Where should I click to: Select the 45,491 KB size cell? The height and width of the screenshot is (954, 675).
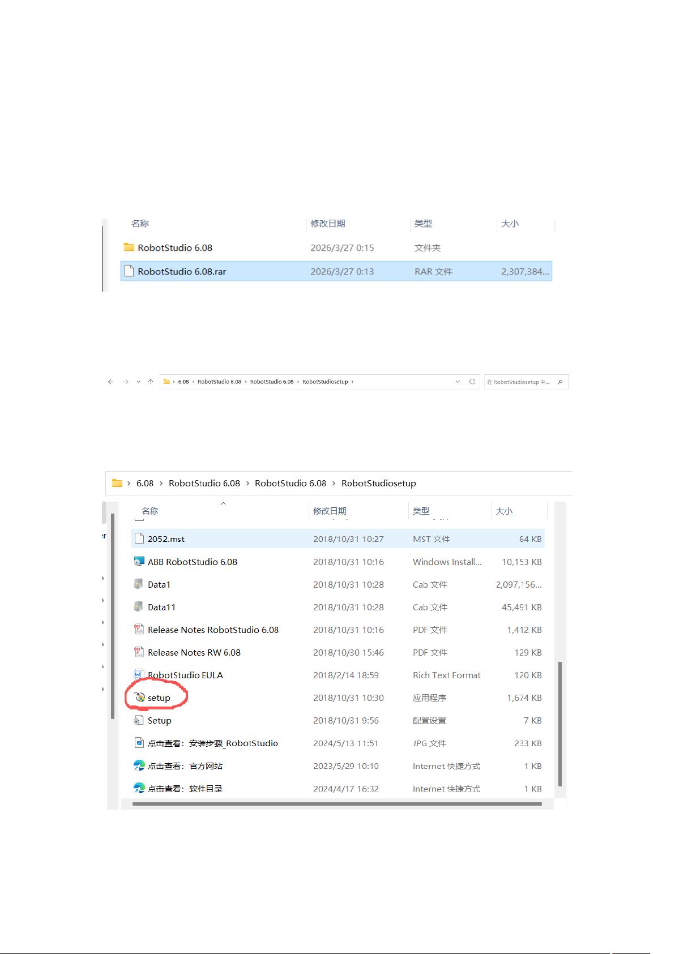[x=522, y=607]
